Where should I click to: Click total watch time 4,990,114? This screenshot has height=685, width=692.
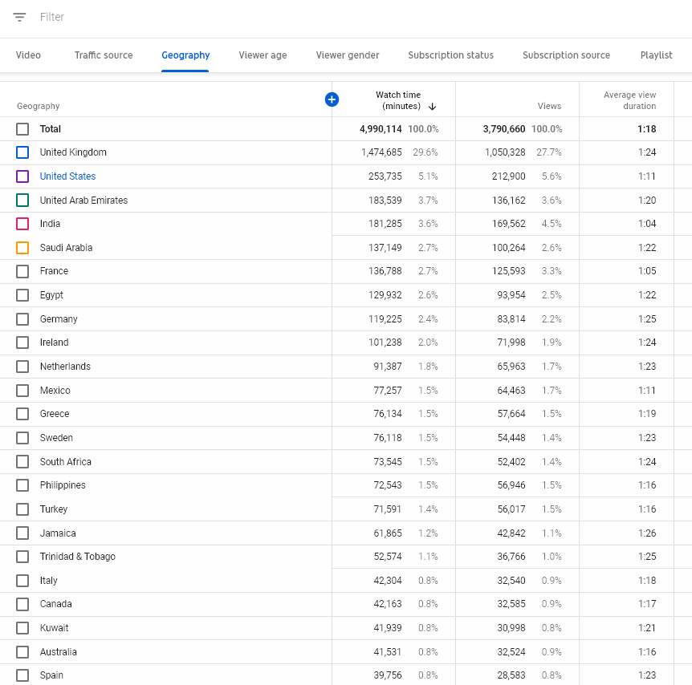tap(381, 129)
